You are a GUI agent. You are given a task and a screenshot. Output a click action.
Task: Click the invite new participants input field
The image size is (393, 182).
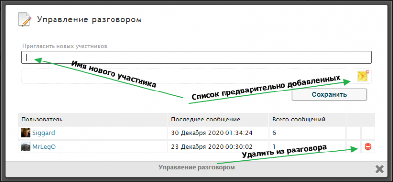coord(196,58)
